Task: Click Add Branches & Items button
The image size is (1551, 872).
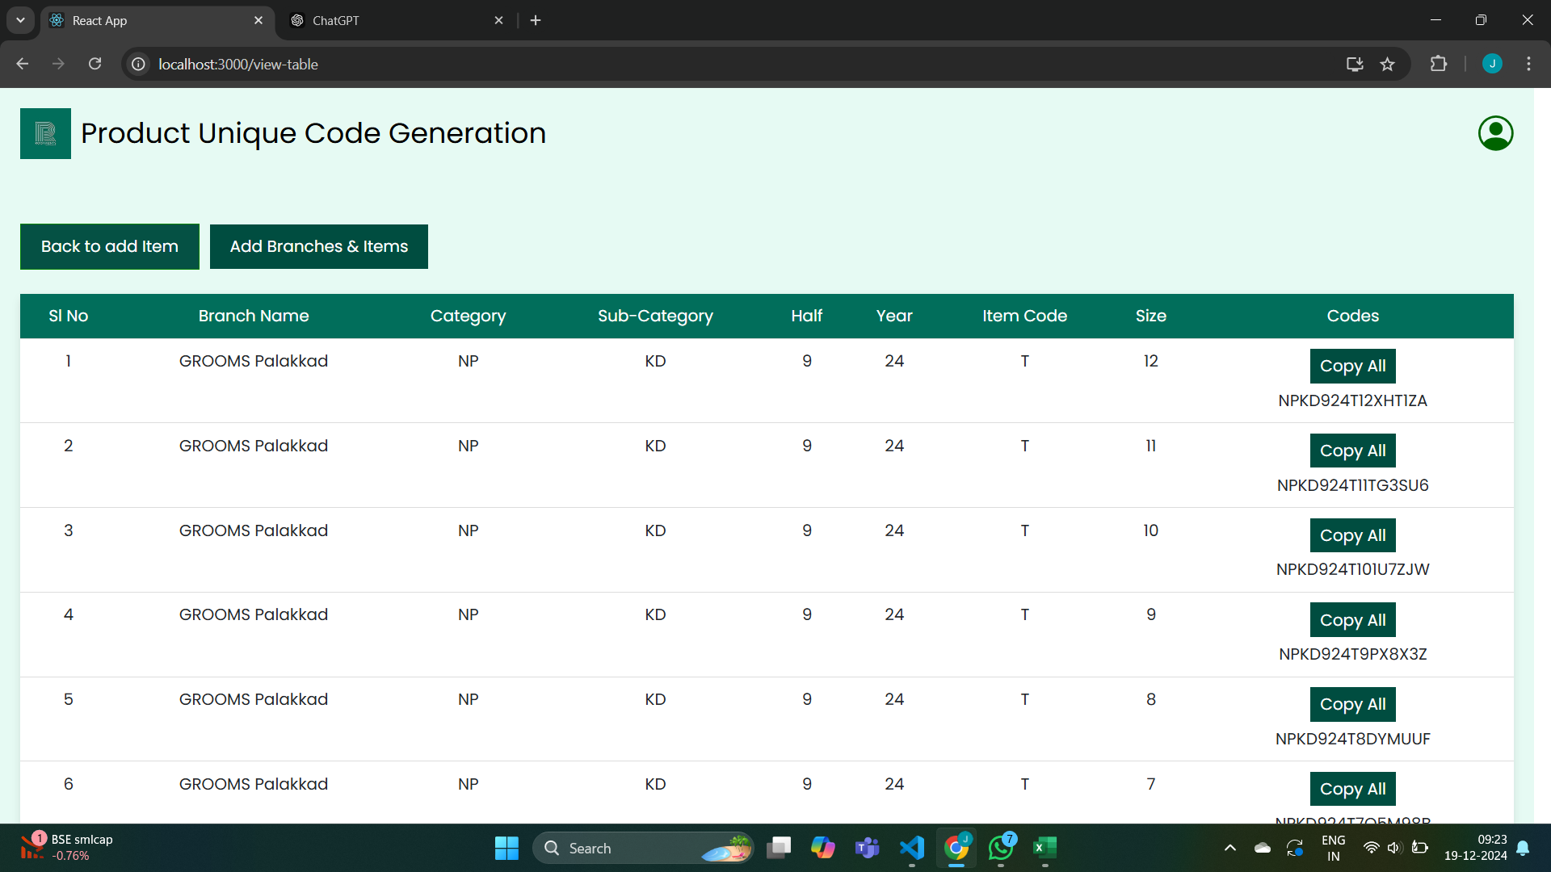Action: point(319,246)
